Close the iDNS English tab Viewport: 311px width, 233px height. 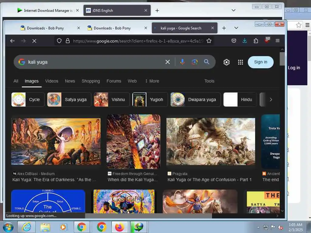(146, 10)
